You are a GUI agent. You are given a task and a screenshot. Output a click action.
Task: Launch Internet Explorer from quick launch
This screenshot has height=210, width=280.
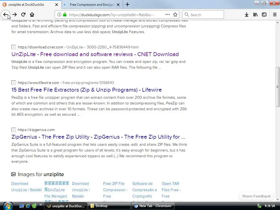point(28,206)
